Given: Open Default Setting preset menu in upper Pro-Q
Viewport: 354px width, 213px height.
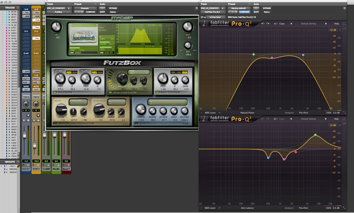Looking at the screenshot, I should click(308, 24).
